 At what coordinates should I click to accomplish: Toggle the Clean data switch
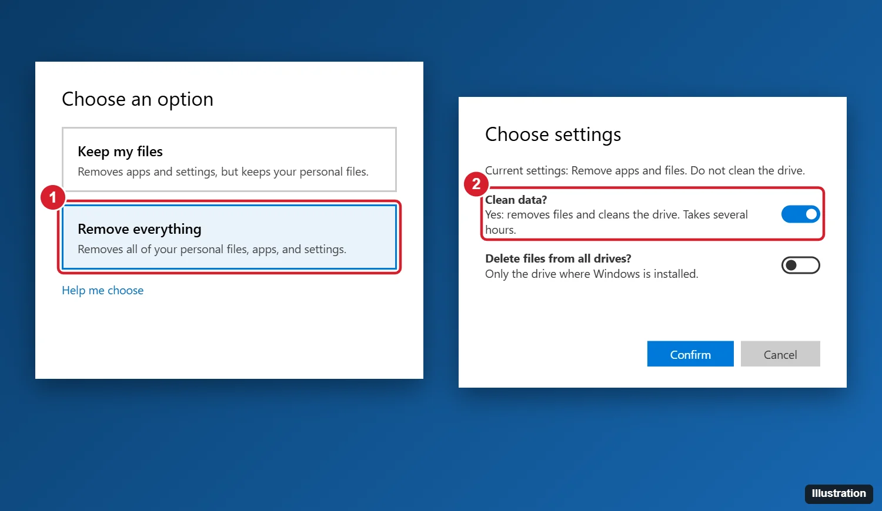(800, 214)
